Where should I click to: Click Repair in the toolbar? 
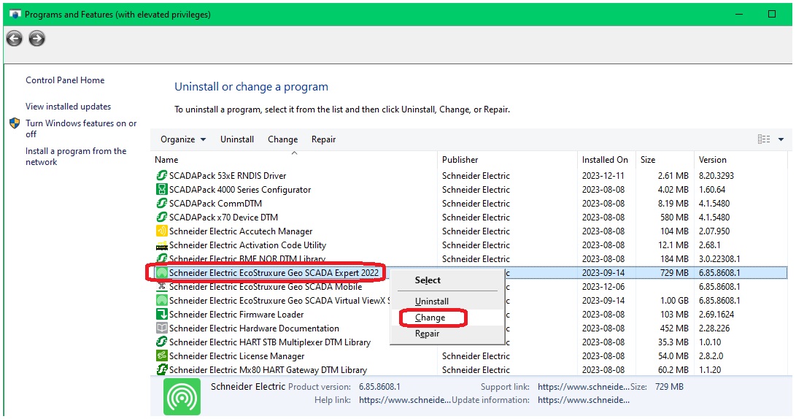tap(323, 139)
